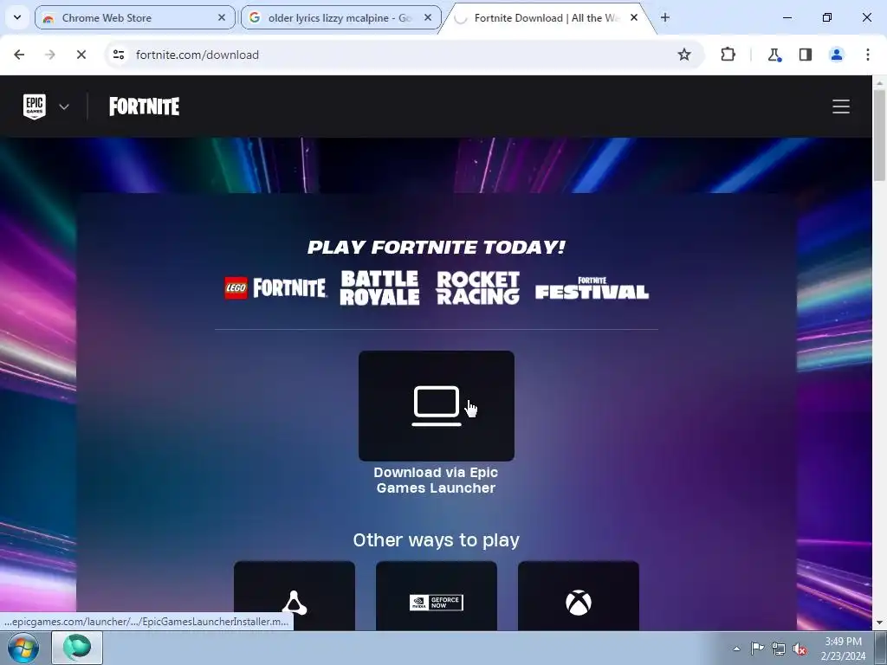
Task: Click the Battle Royale logo
Action: pyautogui.click(x=379, y=287)
